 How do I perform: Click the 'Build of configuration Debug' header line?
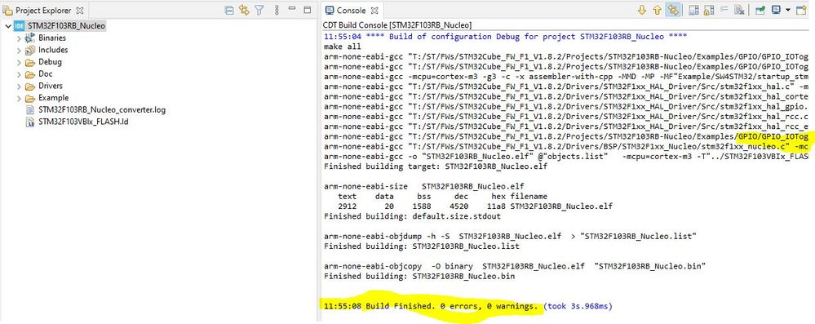tap(505, 37)
